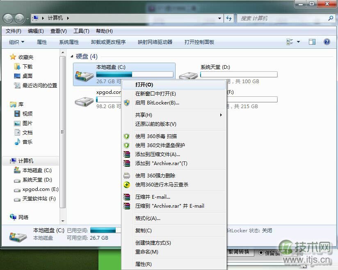The height and width of the screenshot is (270, 338).
Task: Open the 工具 menu
Action: point(81,31)
